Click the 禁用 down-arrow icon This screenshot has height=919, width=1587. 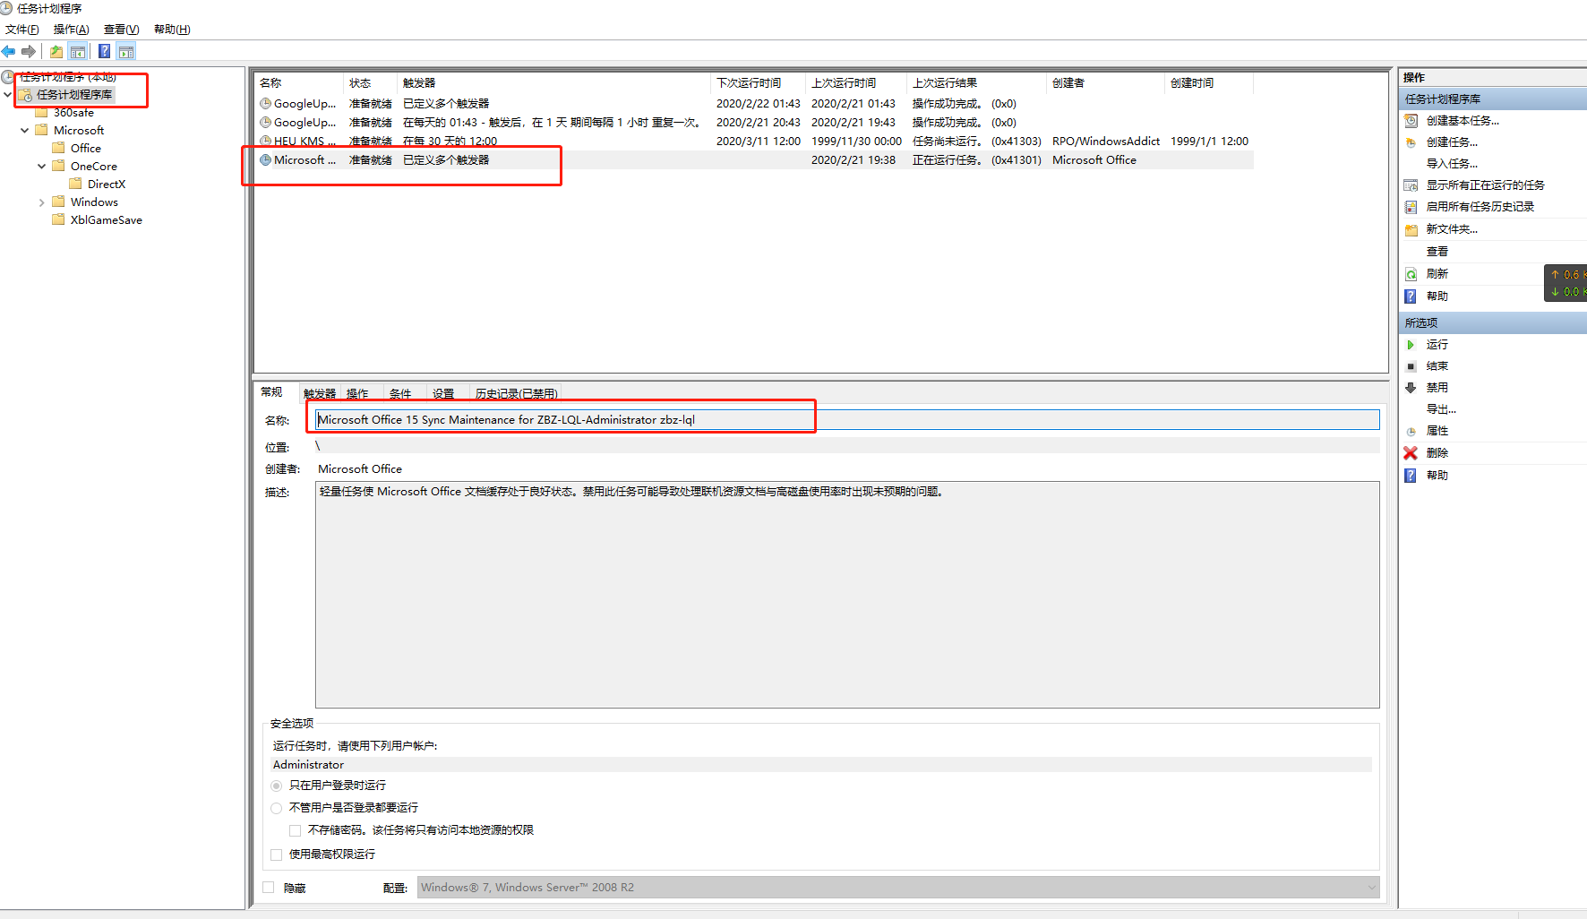pos(1411,388)
